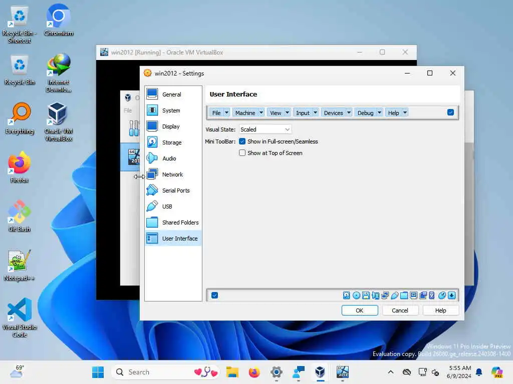This screenshot has width=513, height=384.
Task: Toggle the Input menu in menu bar editor
Action: (x=303, y=112)
